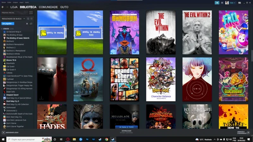Screen dimensions: 253x142
Task: Open the Amigos menu
Action: (15, 3)
